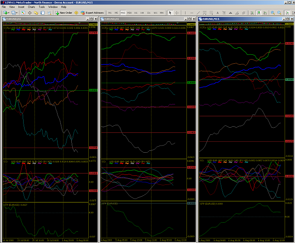Click the New Chart toolbar icon
The width and height of the screenshot is (295, 243).
coord(5,13)
